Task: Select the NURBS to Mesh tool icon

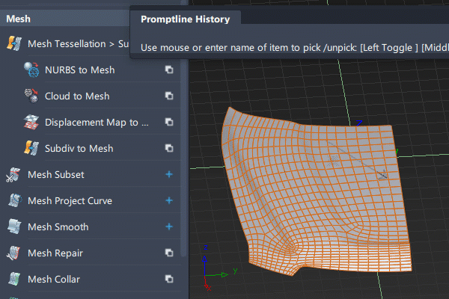Action: [31, 70]
